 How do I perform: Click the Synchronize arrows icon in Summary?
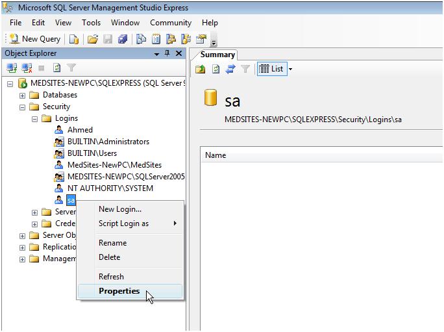tap(230, 69)
